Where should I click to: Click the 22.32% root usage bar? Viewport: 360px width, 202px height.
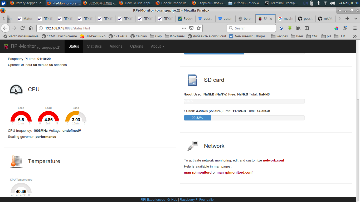(244, 118)
